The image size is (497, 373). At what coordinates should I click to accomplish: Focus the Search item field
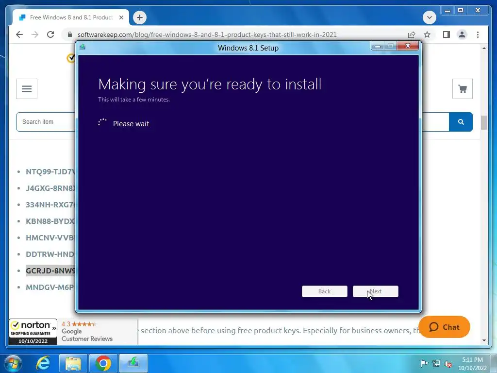pyautogui.click(x=46, y=122)
